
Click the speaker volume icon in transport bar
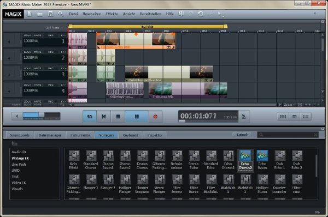17,116
